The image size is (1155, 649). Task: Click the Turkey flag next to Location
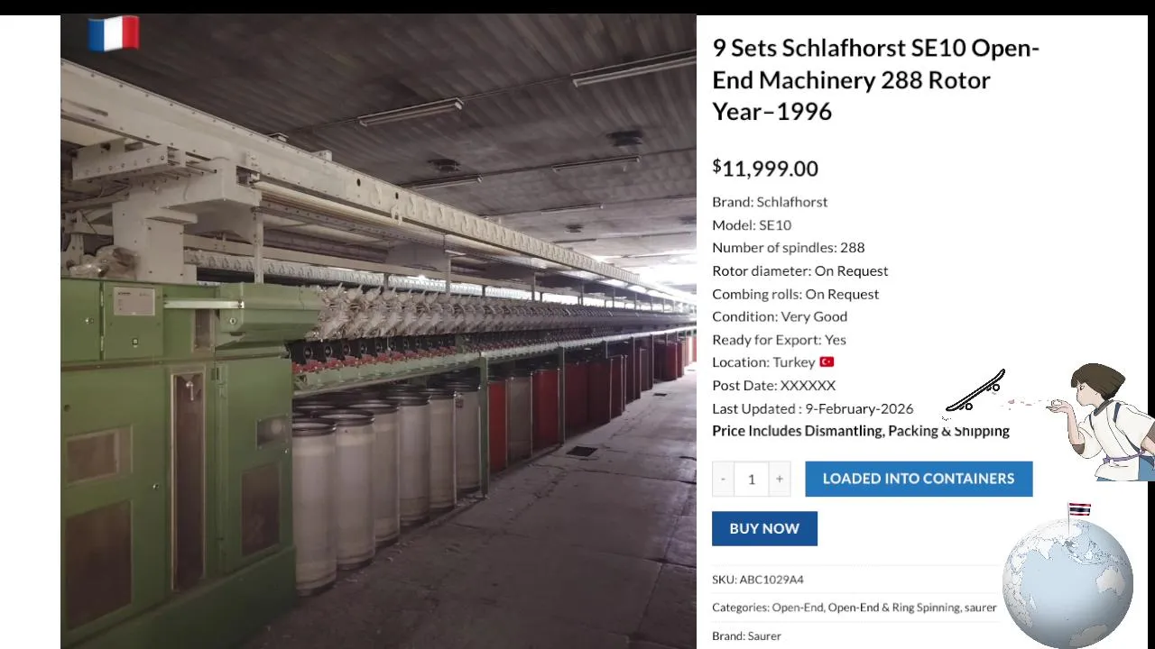827,362
